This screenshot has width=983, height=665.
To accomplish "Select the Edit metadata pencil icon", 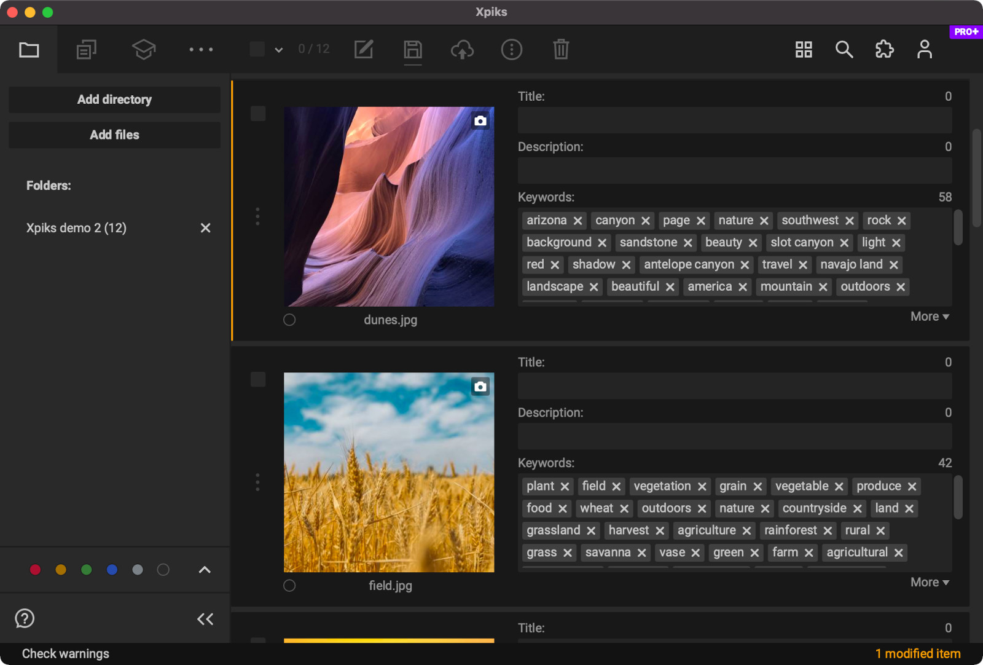I will click(364, 49).
